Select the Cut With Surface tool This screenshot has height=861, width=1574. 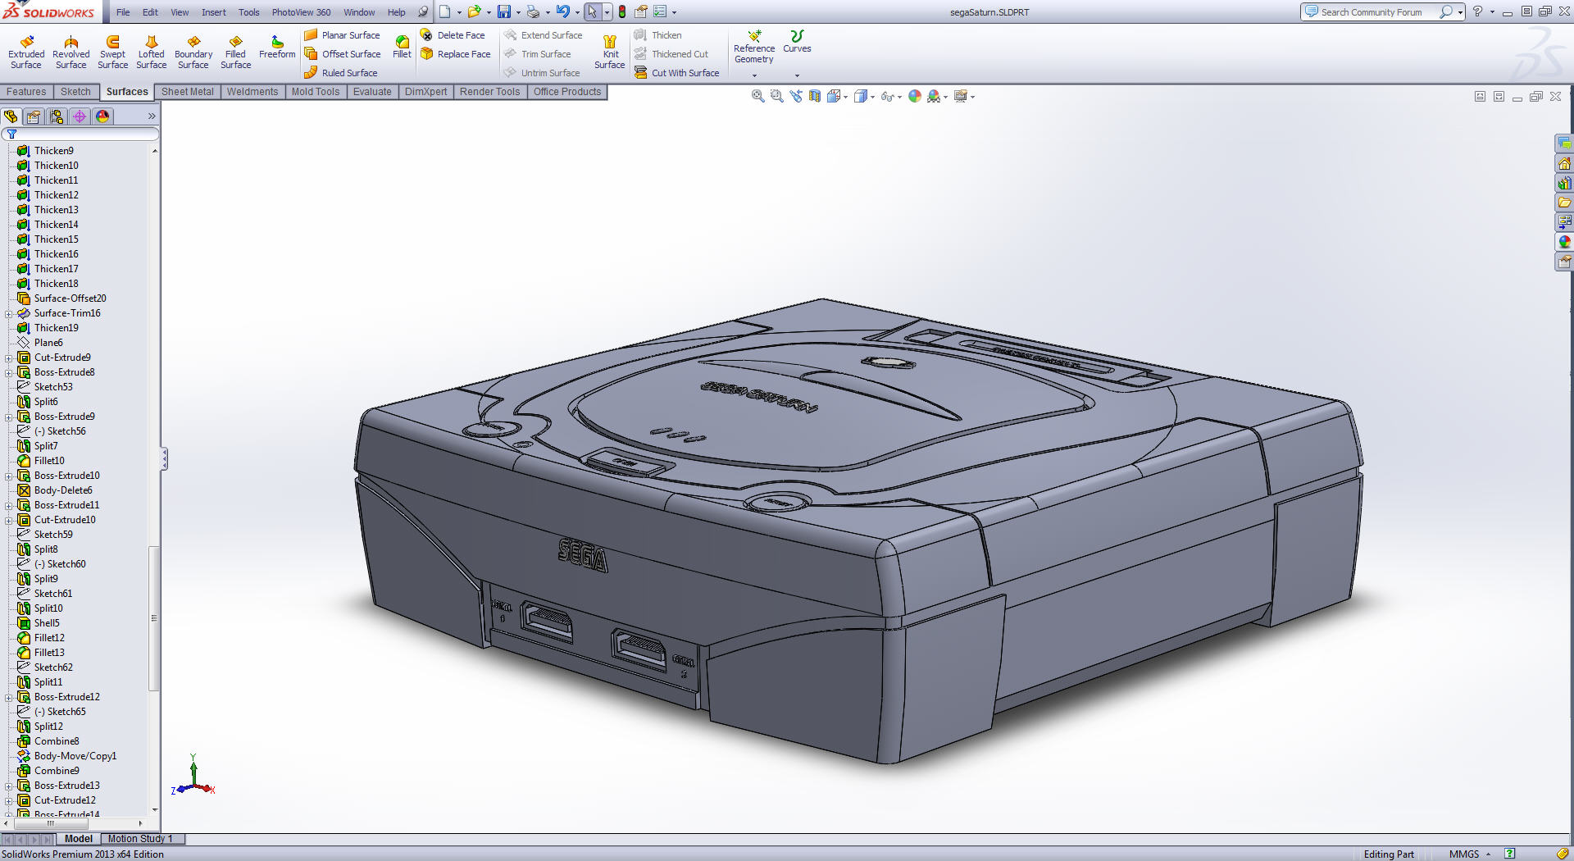(677, 73)
